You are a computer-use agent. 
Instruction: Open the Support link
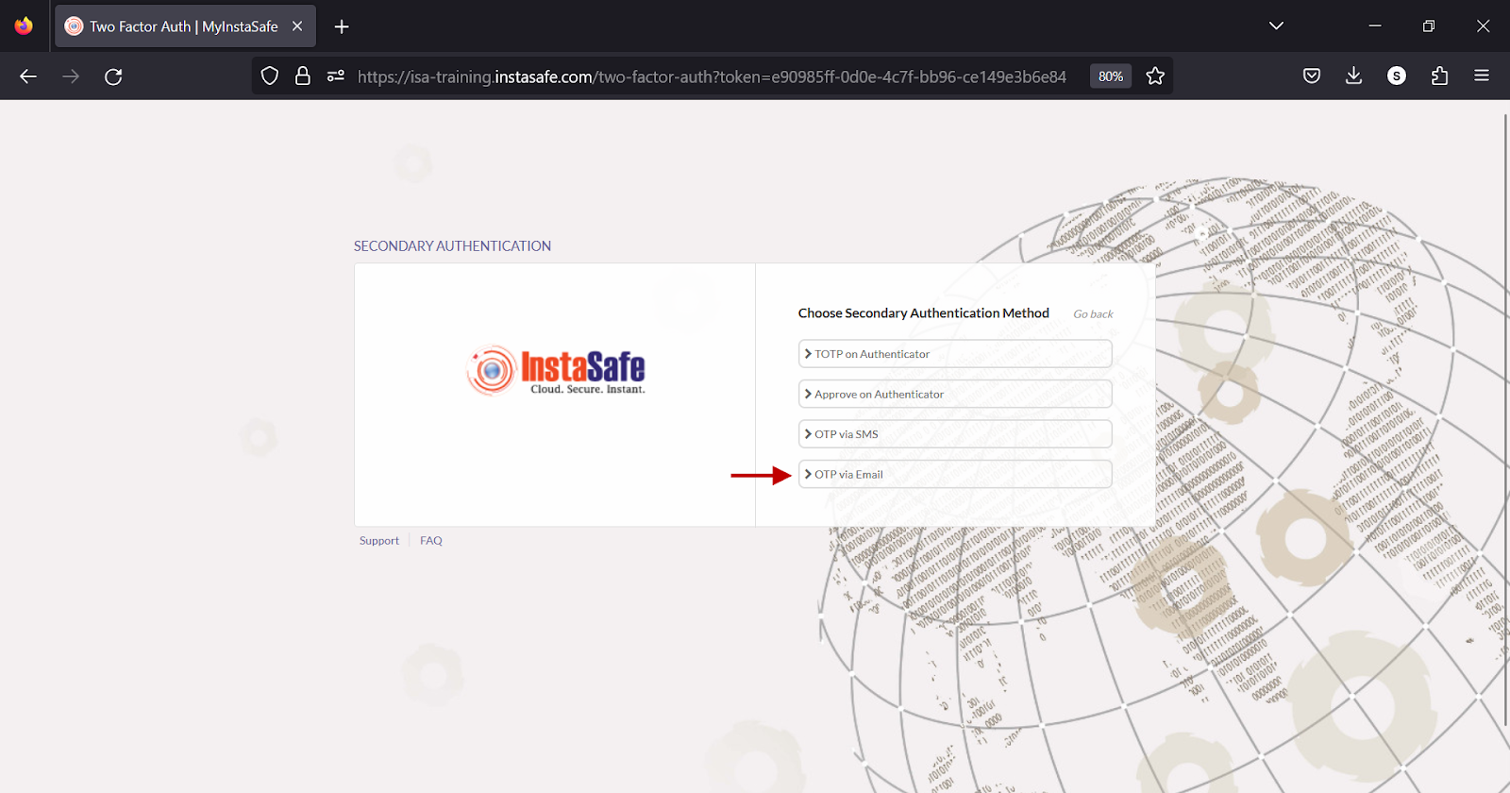[379, 541]
